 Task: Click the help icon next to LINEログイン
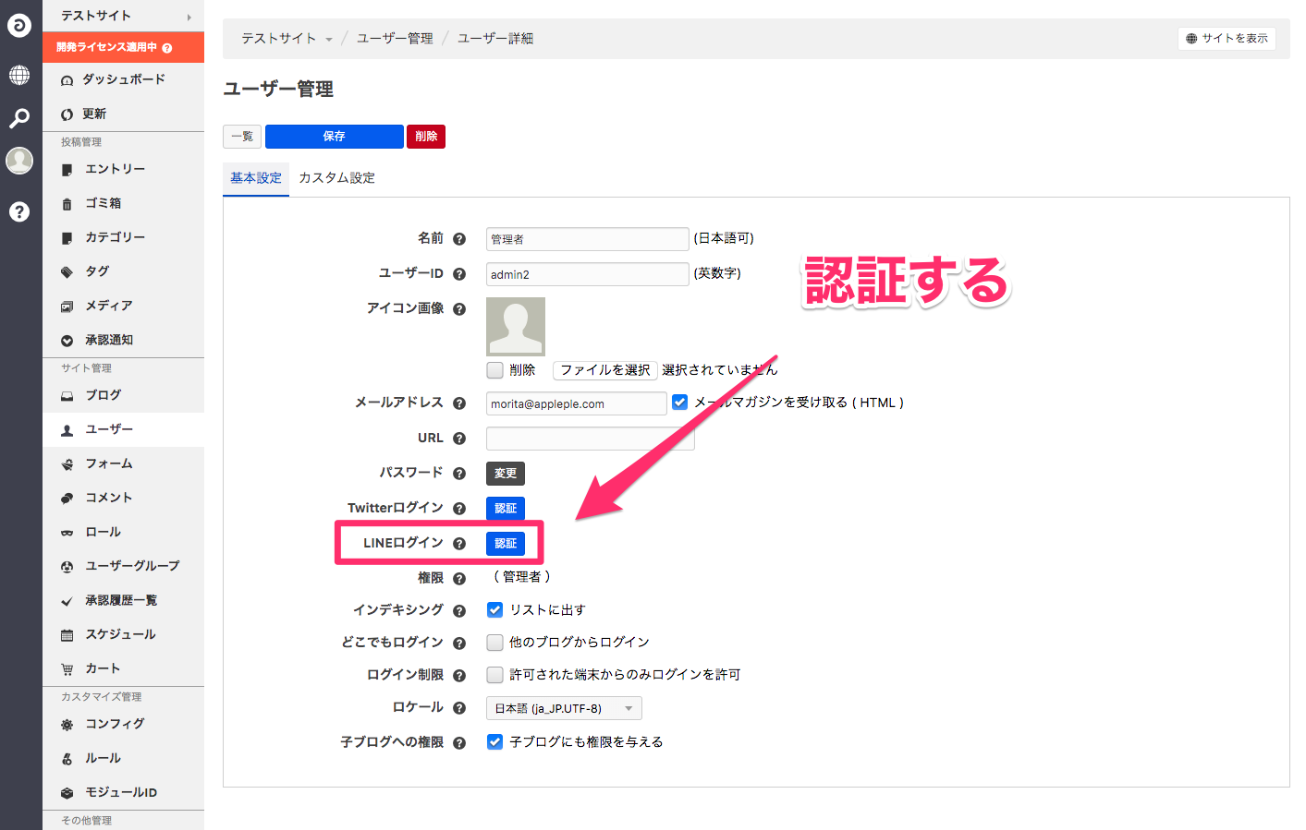459,544
